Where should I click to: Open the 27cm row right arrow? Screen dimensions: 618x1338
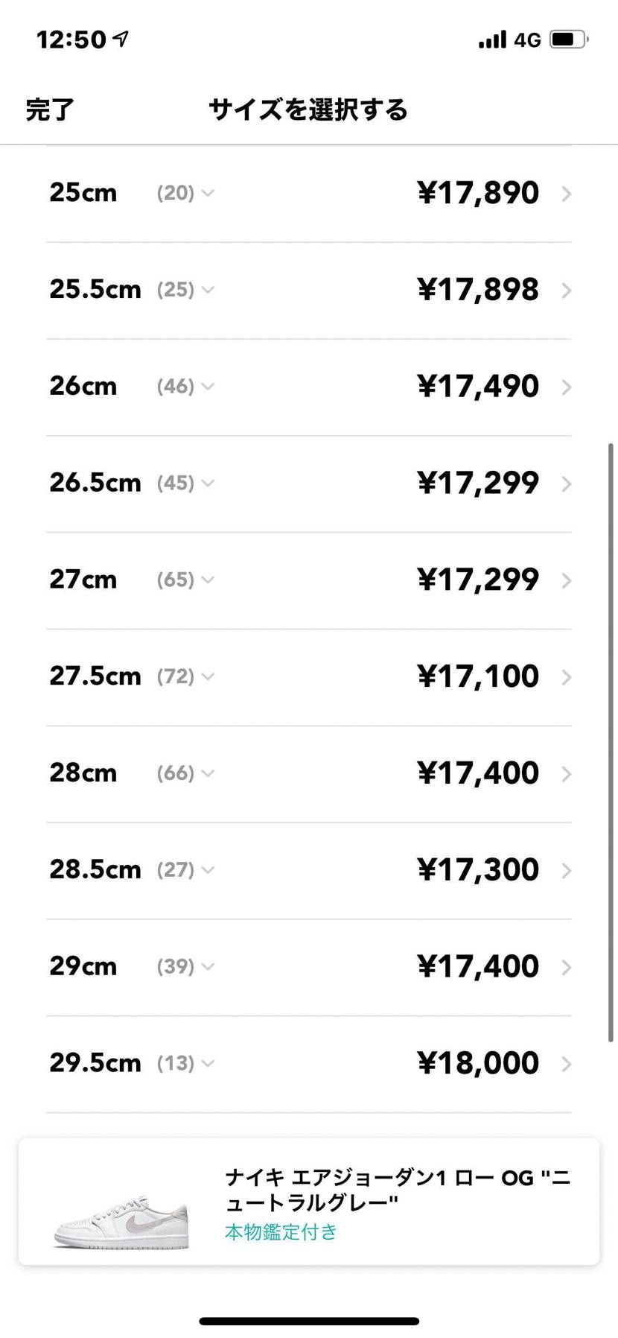tap(567, 580)
